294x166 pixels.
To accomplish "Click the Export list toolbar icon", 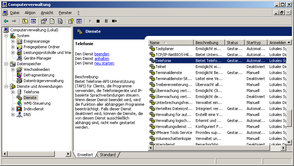I will 60,21.
